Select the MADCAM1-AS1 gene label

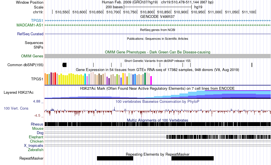pyautogui.click(x=30, y=25)
